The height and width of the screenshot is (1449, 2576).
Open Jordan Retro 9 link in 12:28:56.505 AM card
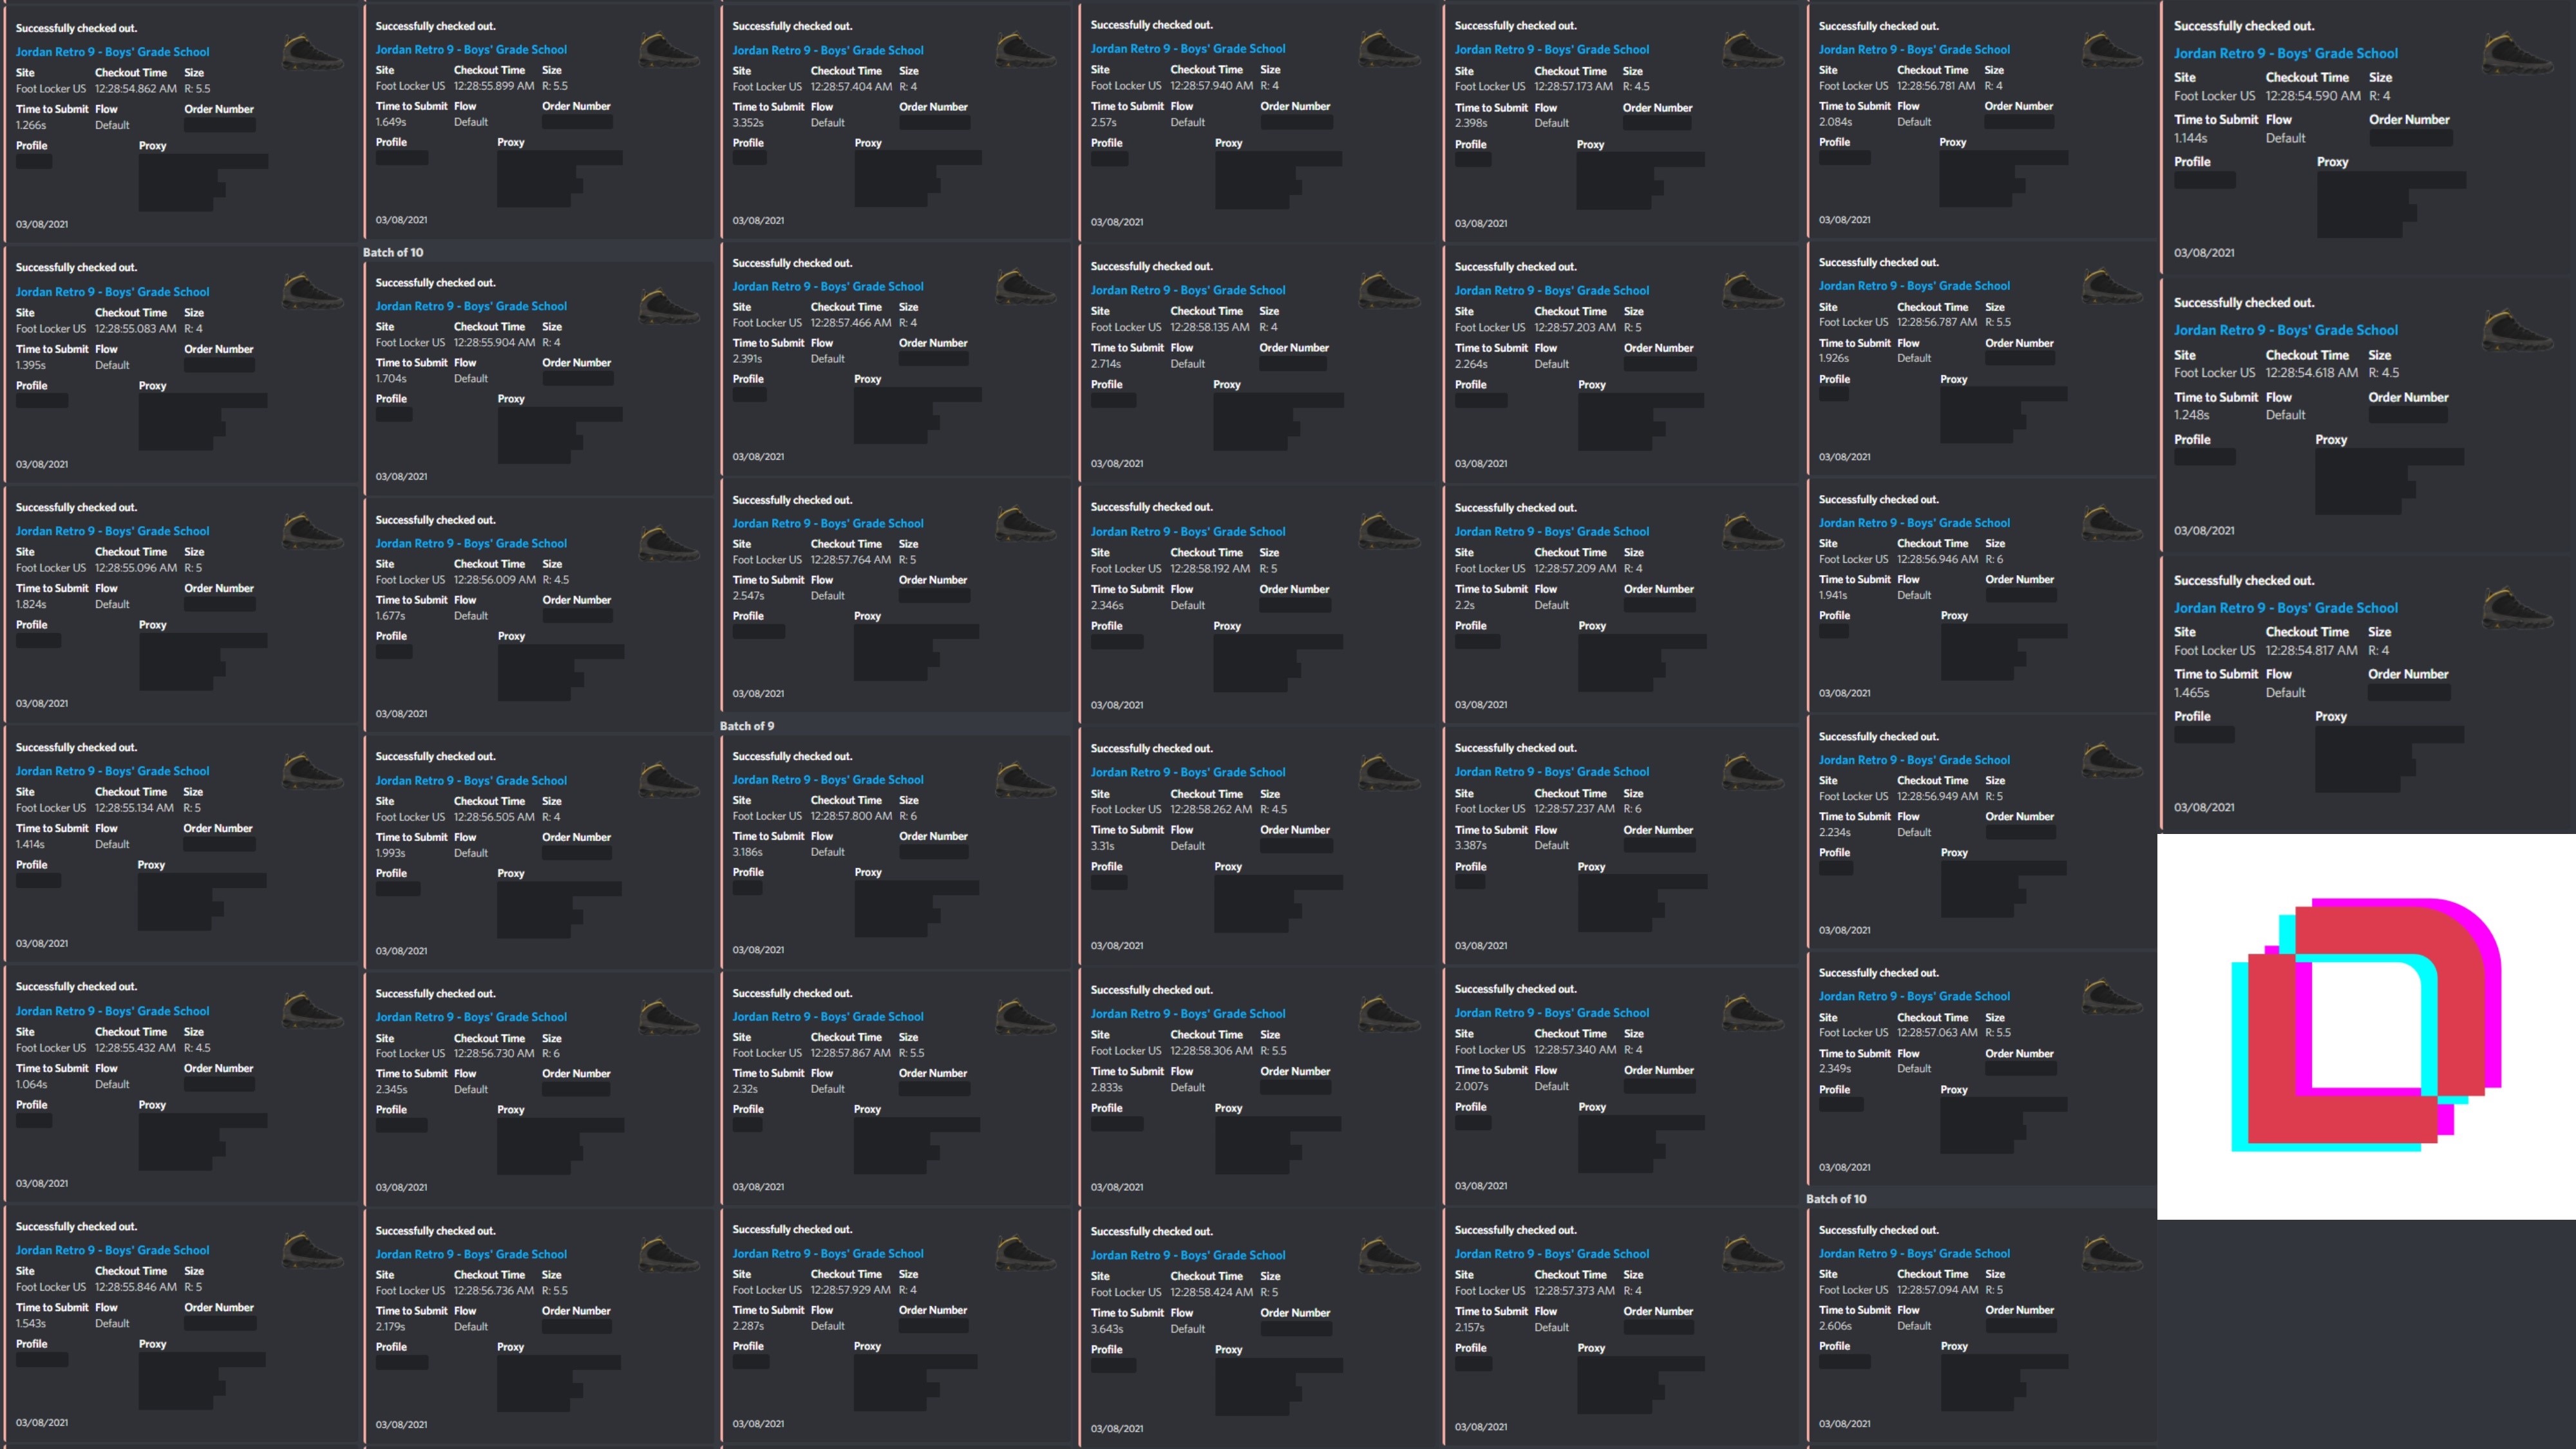click(471, 780)
